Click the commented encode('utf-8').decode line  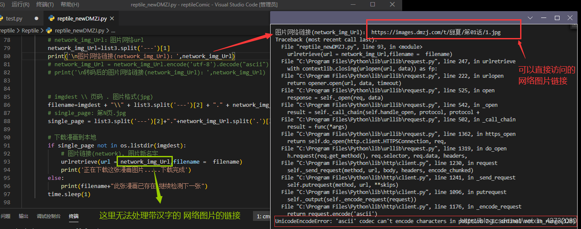click(158, 64)
